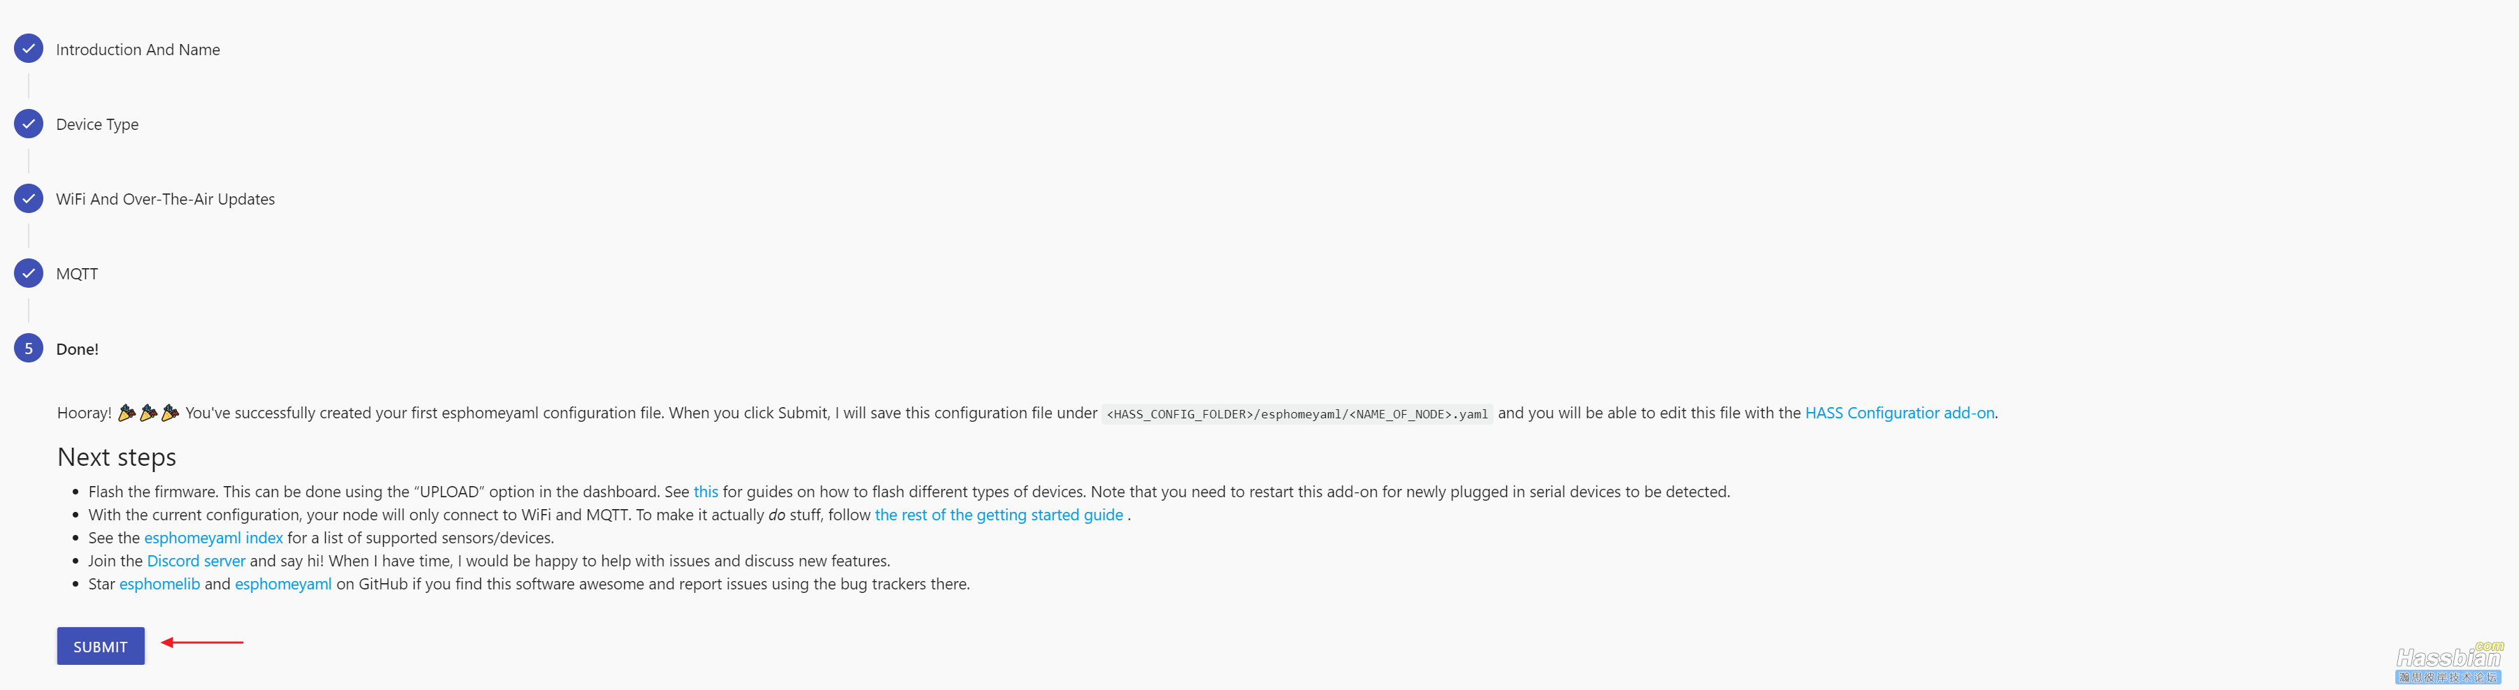2519x690 pixels.
Task: Click the step 5 number circle
Action: pyautogui.click(x=29, y=349)
